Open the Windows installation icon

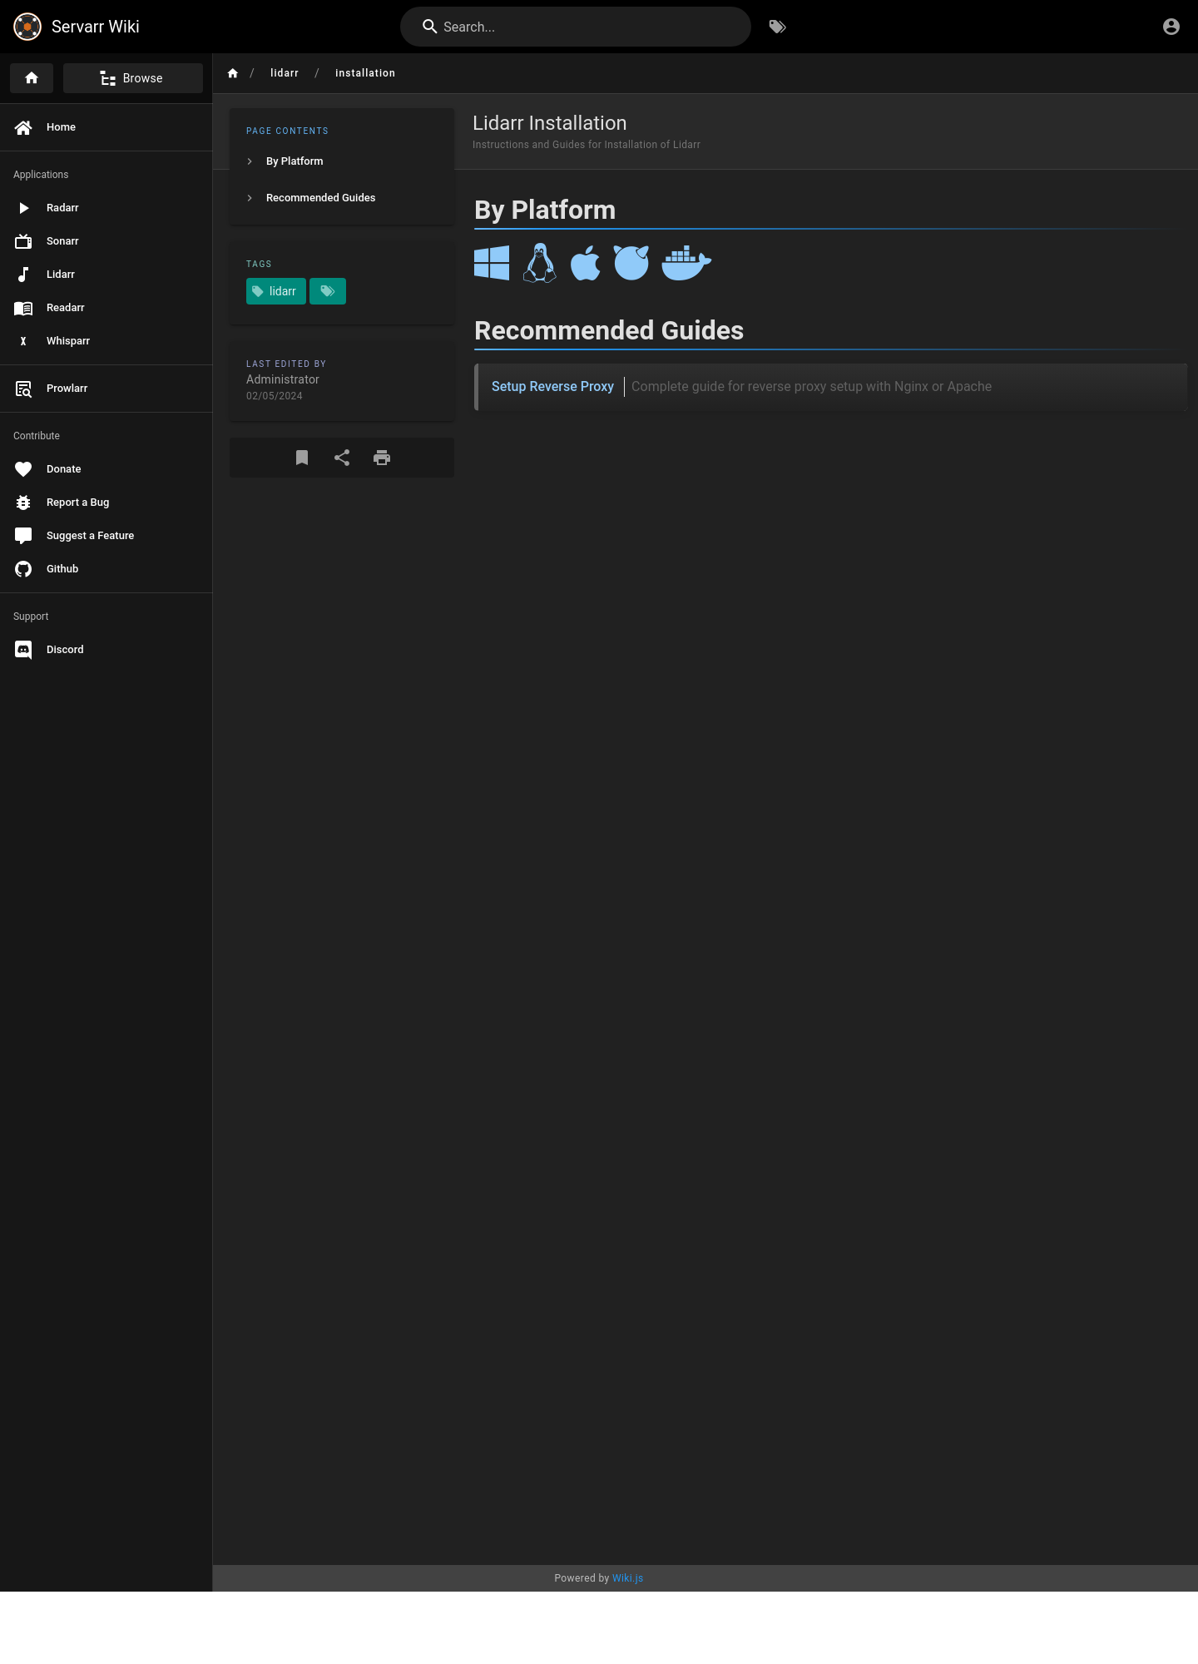492,263
